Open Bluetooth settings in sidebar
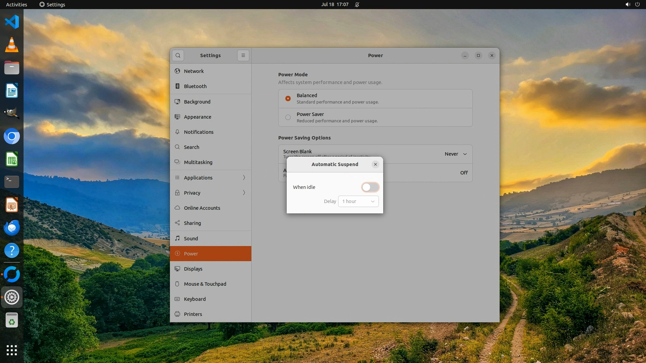 (195, 86)
